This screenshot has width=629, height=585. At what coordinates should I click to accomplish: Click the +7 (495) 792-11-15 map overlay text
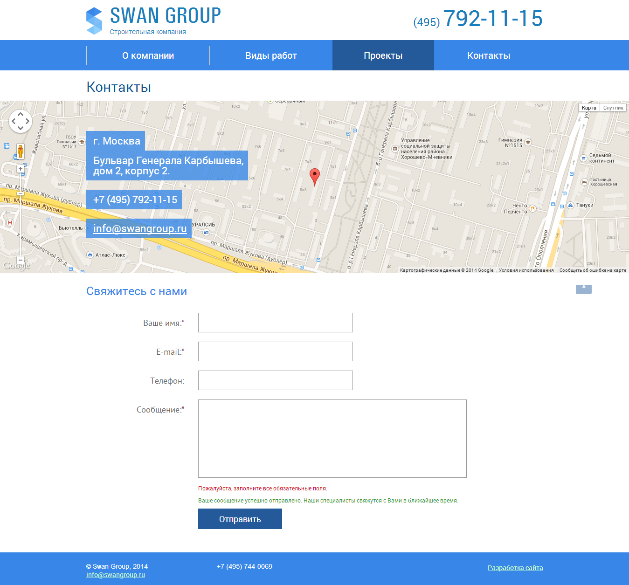(135, 200)
